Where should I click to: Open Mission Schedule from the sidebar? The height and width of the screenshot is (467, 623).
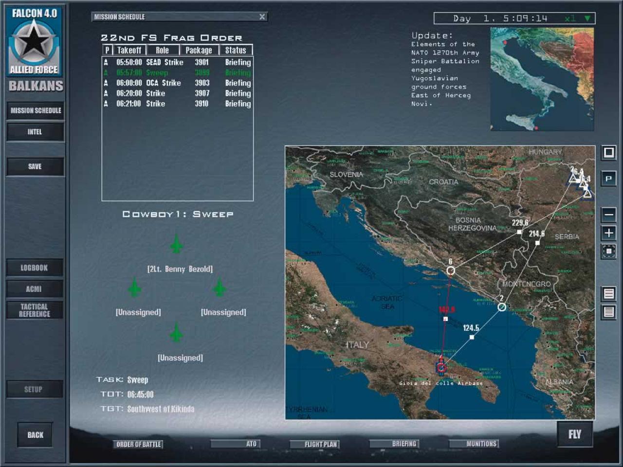pos(36,110)
